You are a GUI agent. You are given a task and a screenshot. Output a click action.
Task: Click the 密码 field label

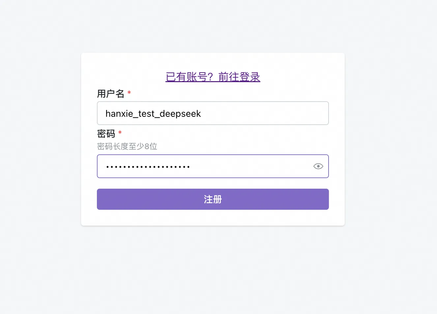(106, 134)
